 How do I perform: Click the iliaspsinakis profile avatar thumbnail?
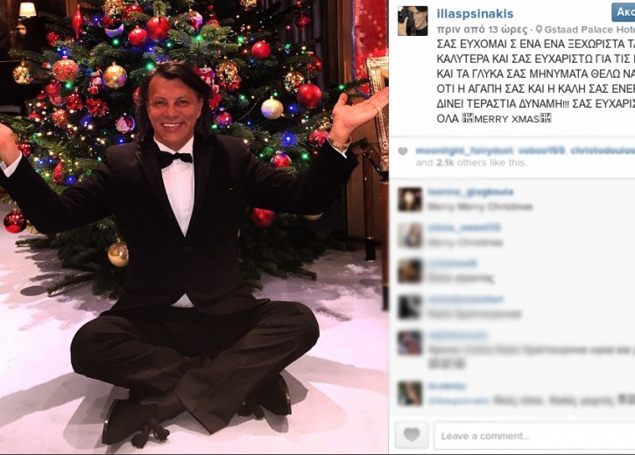413,21
